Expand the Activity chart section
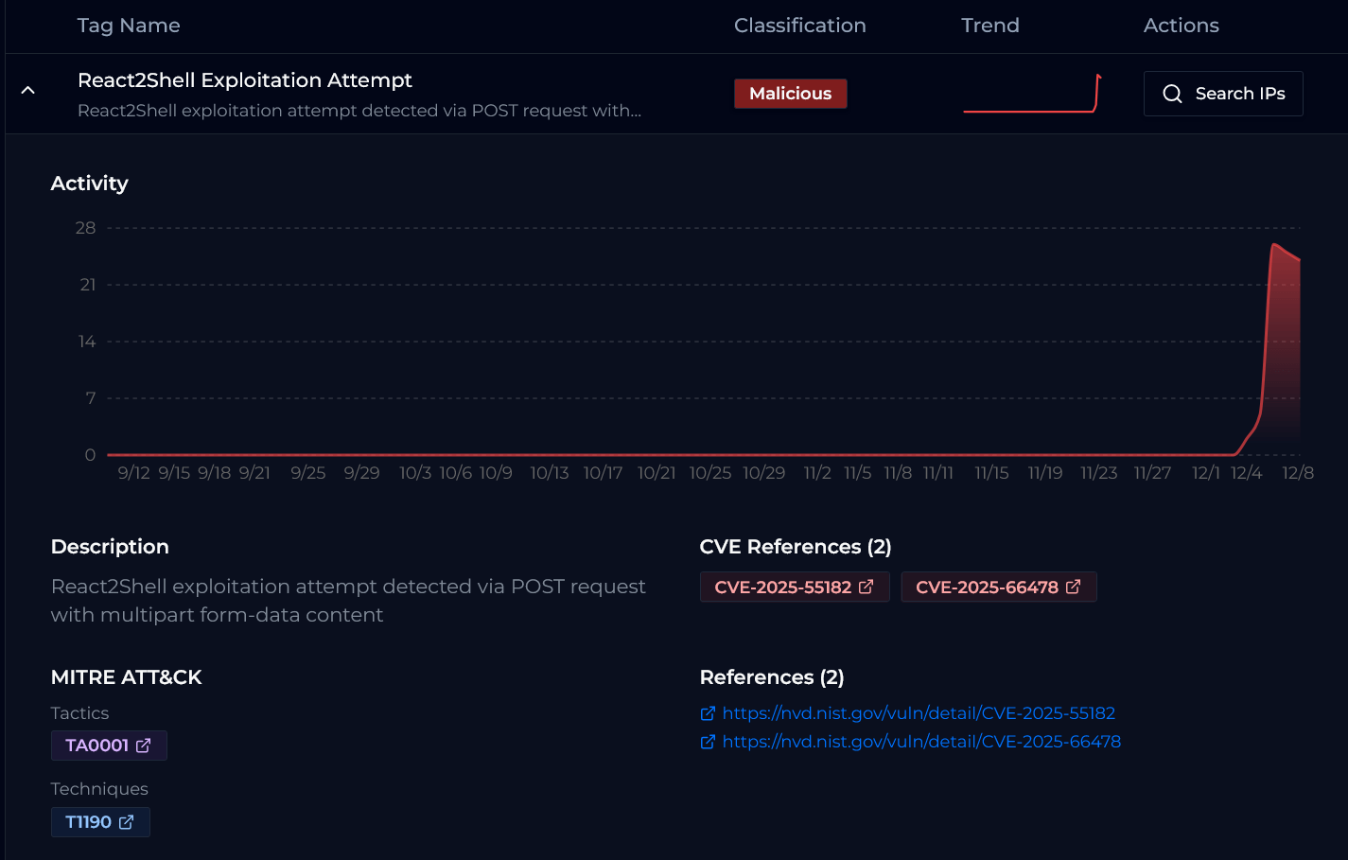The image size is (1348, 860). pyautogui.click(x=90, y=183)
